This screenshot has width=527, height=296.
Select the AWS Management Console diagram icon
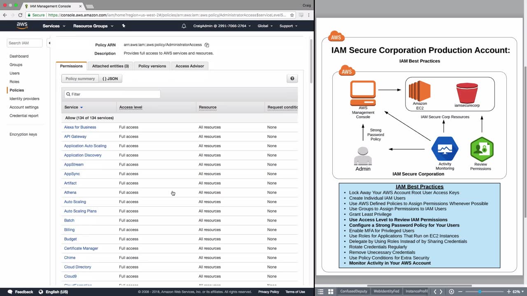point(363,93)
